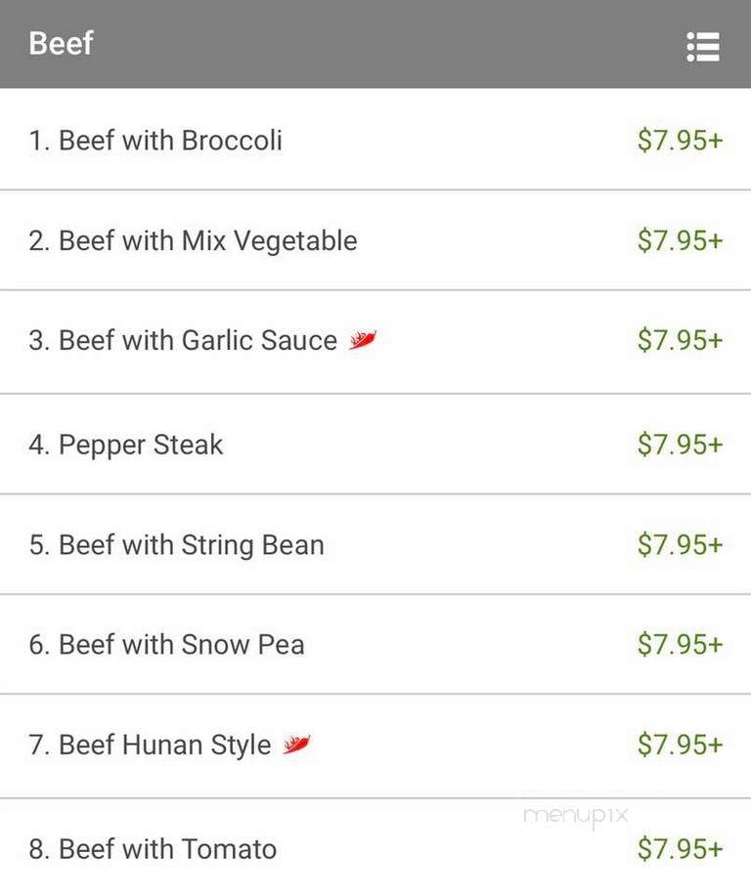Select Beef with Broccoli item
751x896 pixels.
coord(375,140)
